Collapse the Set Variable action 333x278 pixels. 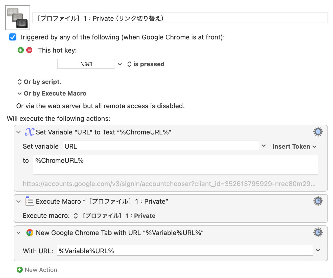[x=18, y=132]
